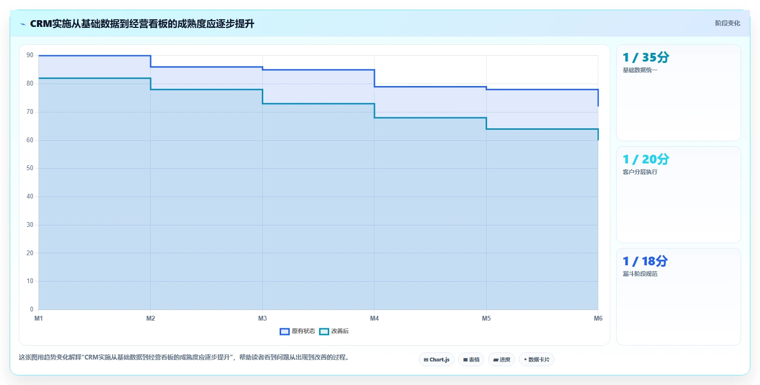Open the 1 / 20分 客户分层执行 card
The image size is (760, 385).
(679, 195)
